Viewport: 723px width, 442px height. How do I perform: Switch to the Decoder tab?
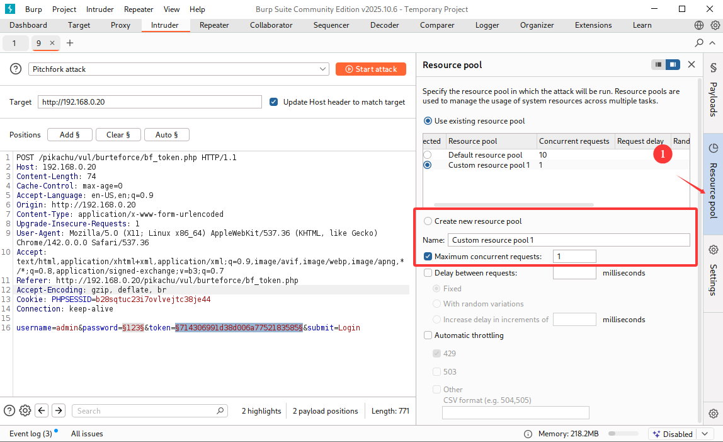pyautogui.click(x=385, y=25)
